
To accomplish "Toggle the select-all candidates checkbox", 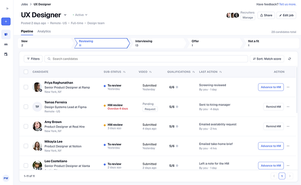I will coord(26,72).
